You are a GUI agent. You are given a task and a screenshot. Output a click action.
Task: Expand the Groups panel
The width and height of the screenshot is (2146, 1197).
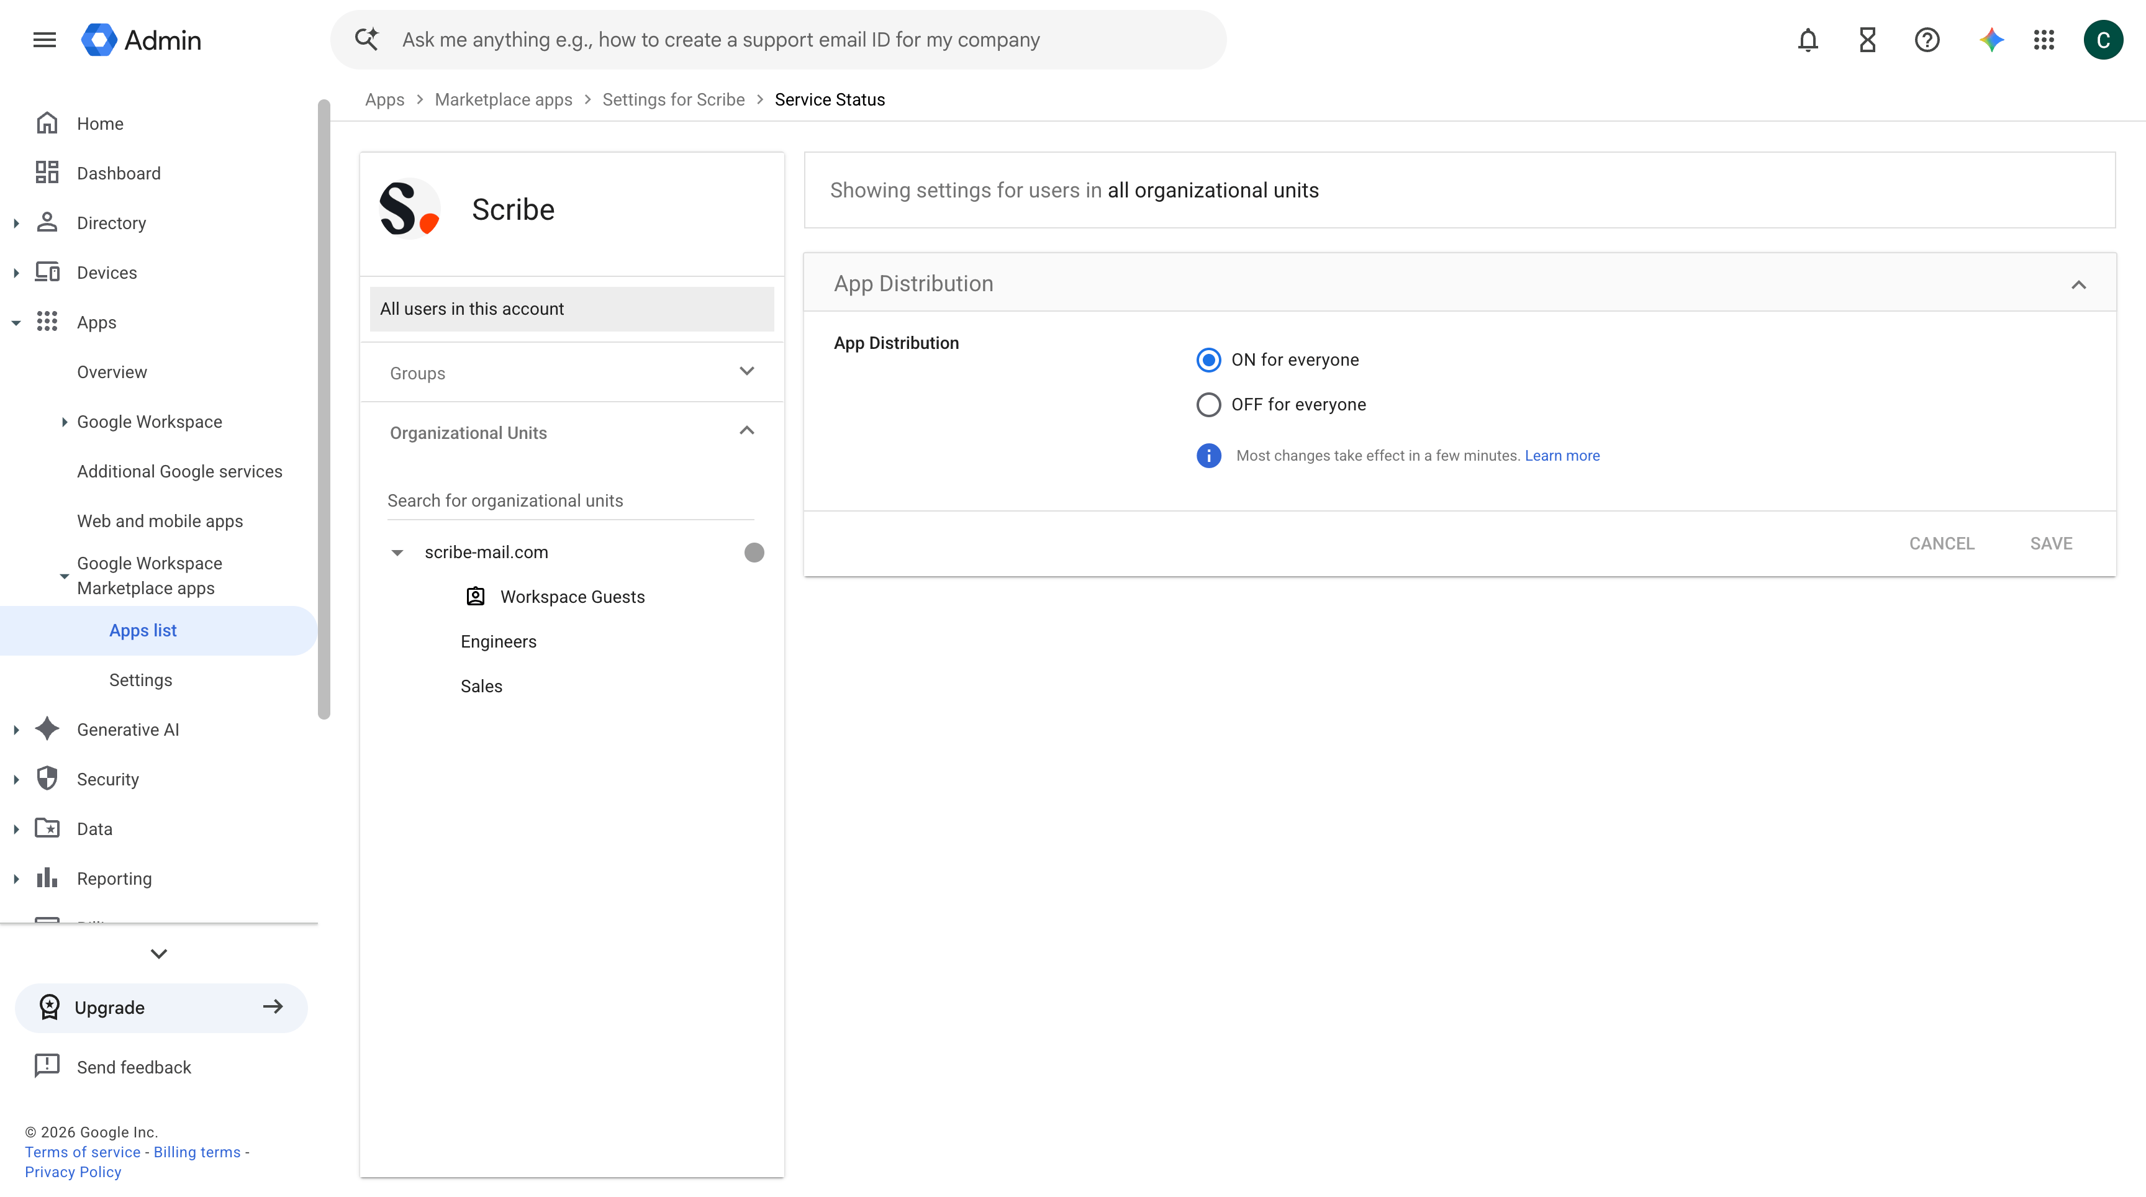[746, 371]
